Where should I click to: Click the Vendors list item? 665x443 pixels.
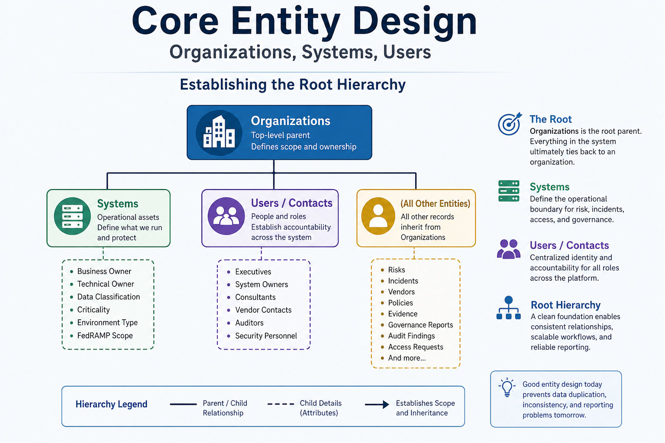[401, 292]
